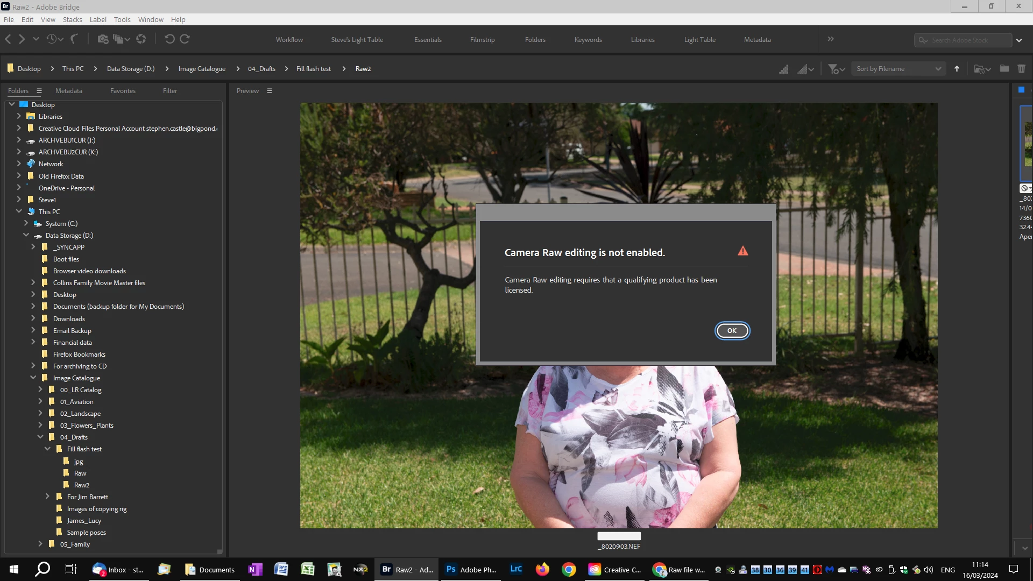
Task: Toggle the ascending sort order arrow
Action: tap(957, 69)
